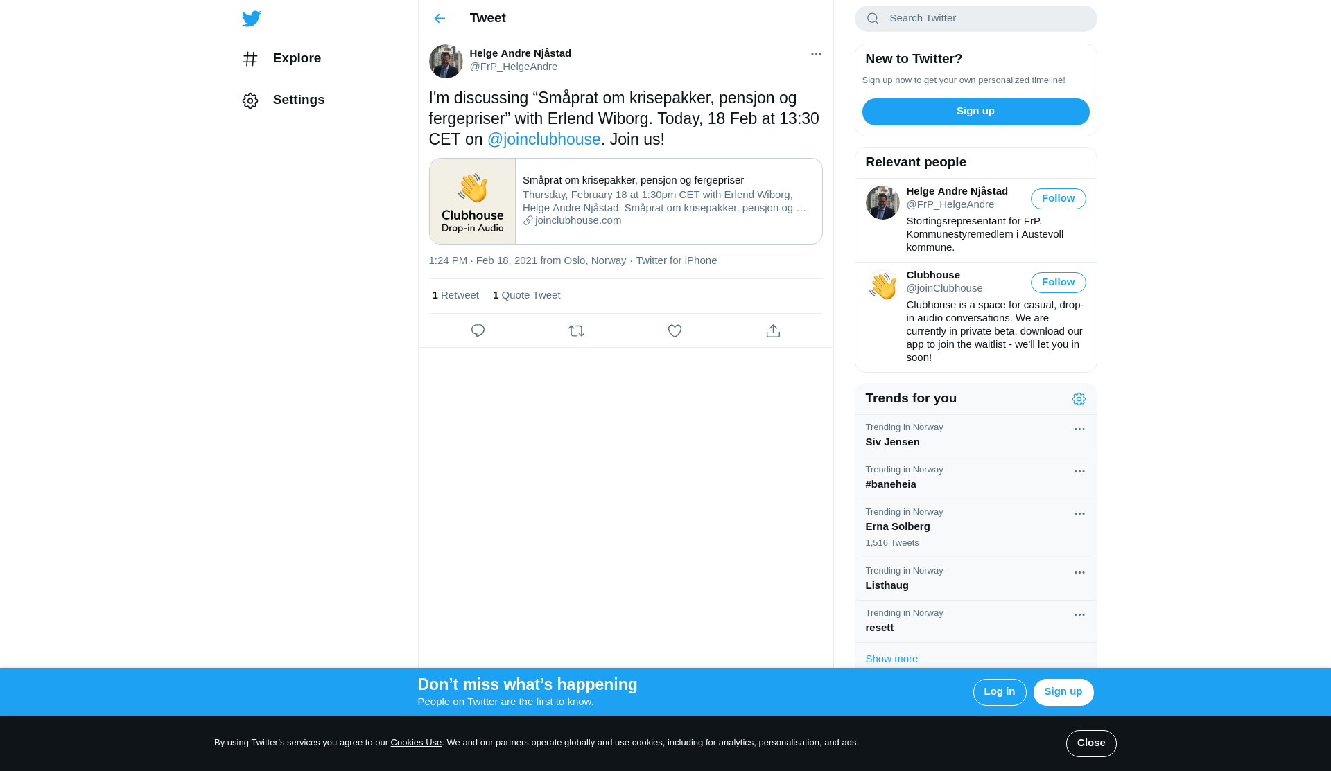1331x771 pixels.
Task: Open the Clubhouse link preview card image
Action: point(472,201)
